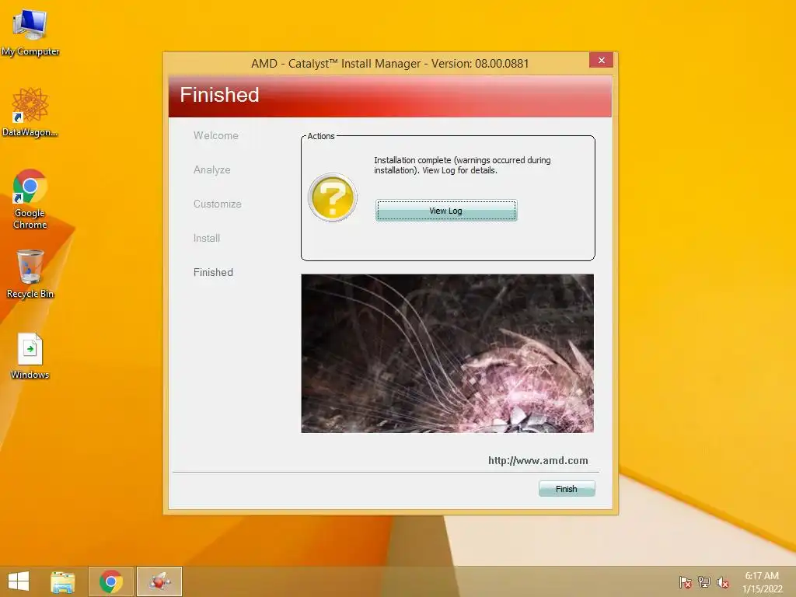Select the Google Chrome desktop shortcut
Image resolution: width=796 pixels, height=597 pixels.
[x=30, y=198]
